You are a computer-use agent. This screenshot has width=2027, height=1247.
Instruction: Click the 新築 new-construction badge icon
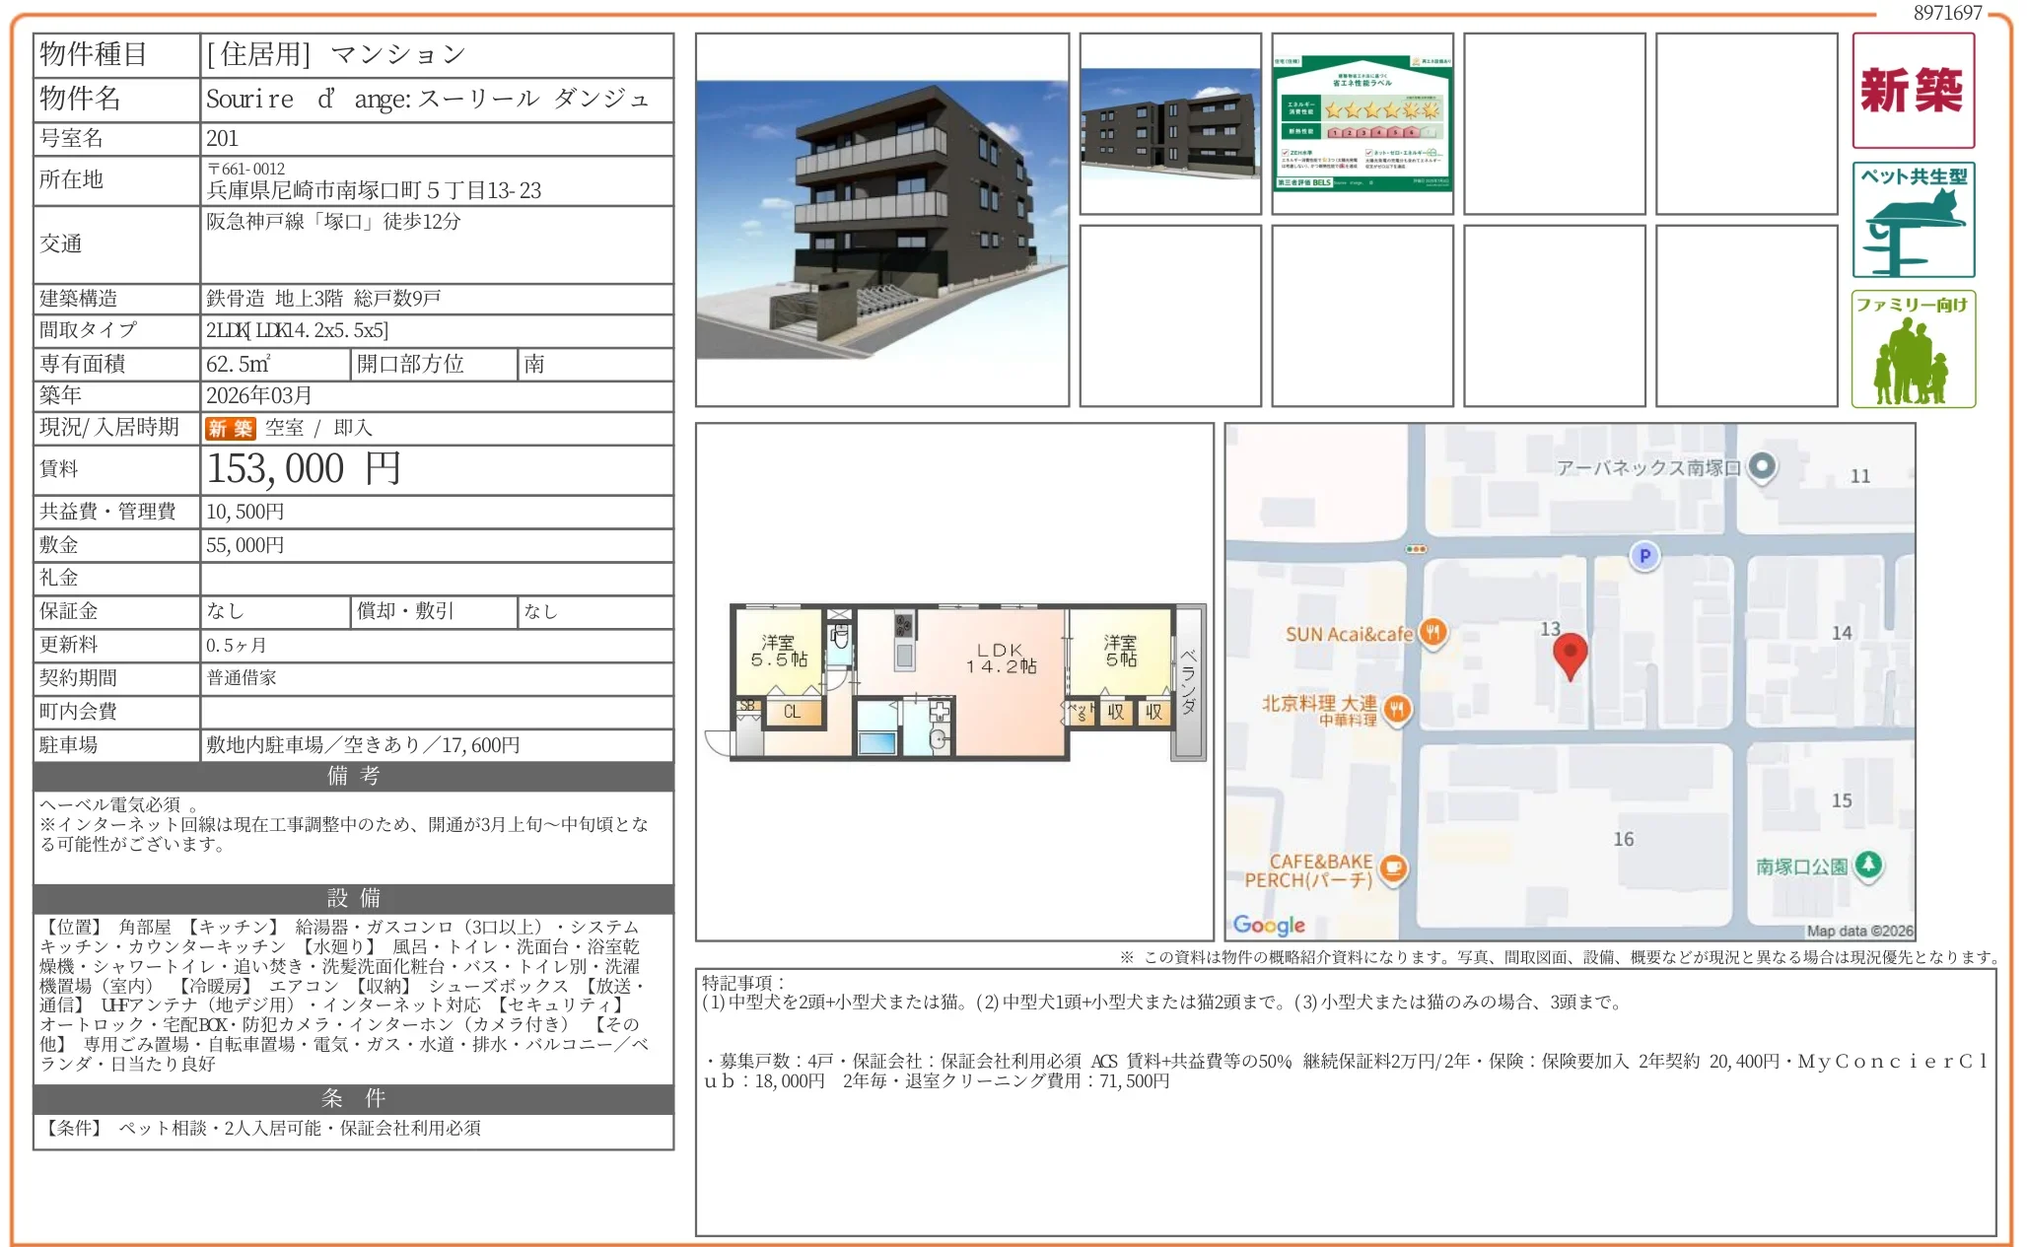[x=1912, y=91]
